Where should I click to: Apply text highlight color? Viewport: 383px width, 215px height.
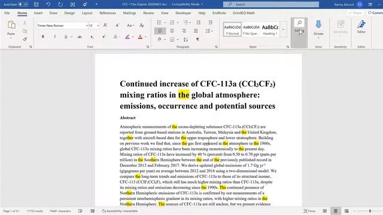(x=127, y=37)
